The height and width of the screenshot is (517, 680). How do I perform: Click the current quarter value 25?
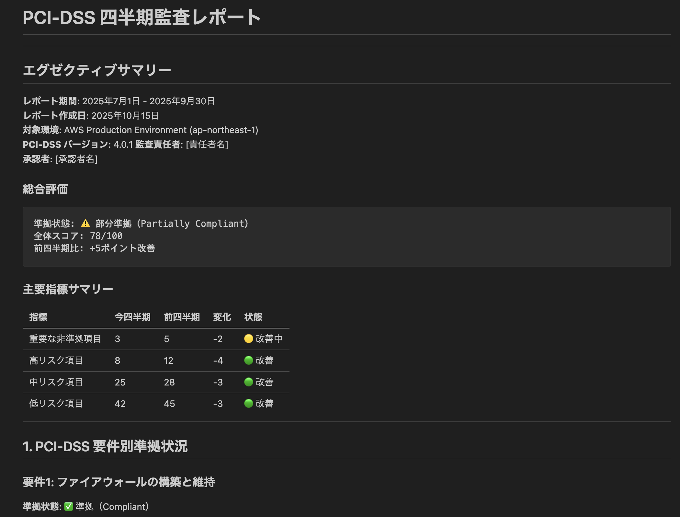click(120, 382)
